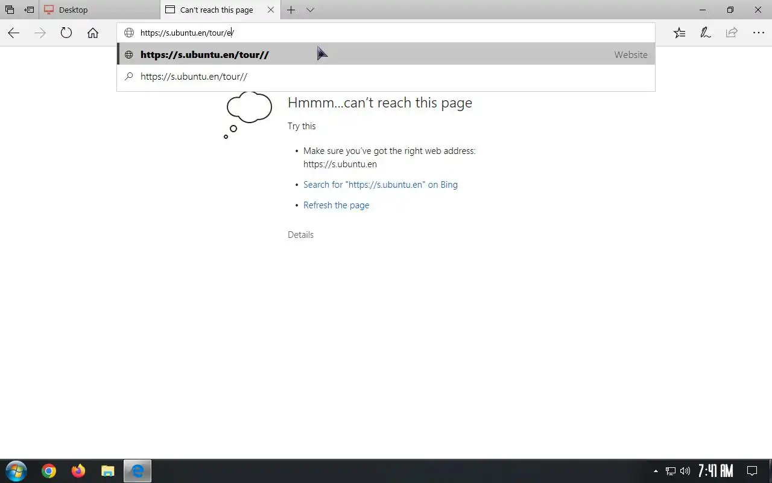Open File Explorer from the taskbar
772x483 pixels.
click(107, 471)
